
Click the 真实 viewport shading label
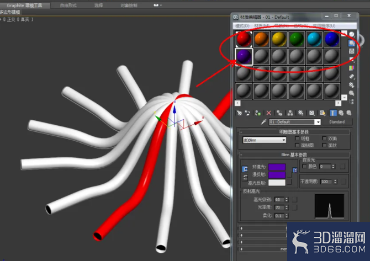point(25,19)
